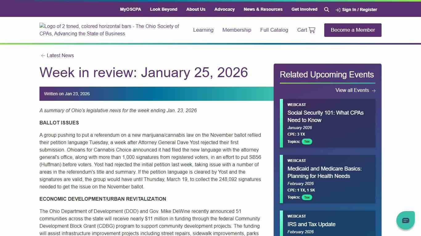Click the arrow next to View all Events
421x236 pixels.
pyautogui.click(x=374, y=90)
